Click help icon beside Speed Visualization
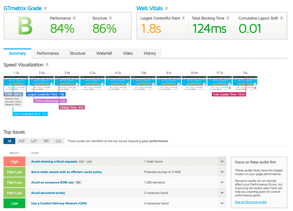 [x=47, y=64]
